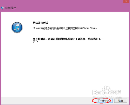Click the 取消 button to cancel
Image resolution: width=130 pixels, height=105 pixels.
pyautogui.click(x=121, y=101)
